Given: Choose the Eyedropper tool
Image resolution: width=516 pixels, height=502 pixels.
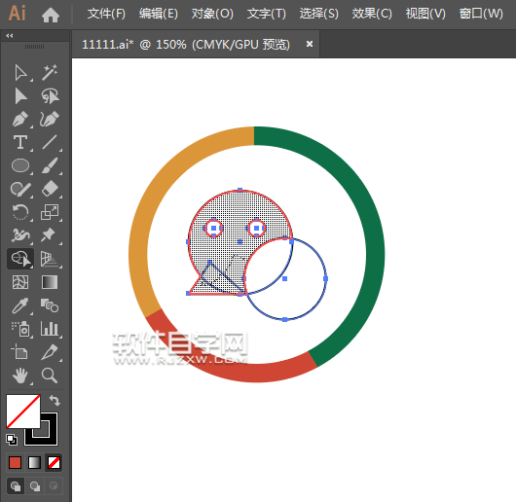Looking at the screenshot, I should (x=20, y=305).
